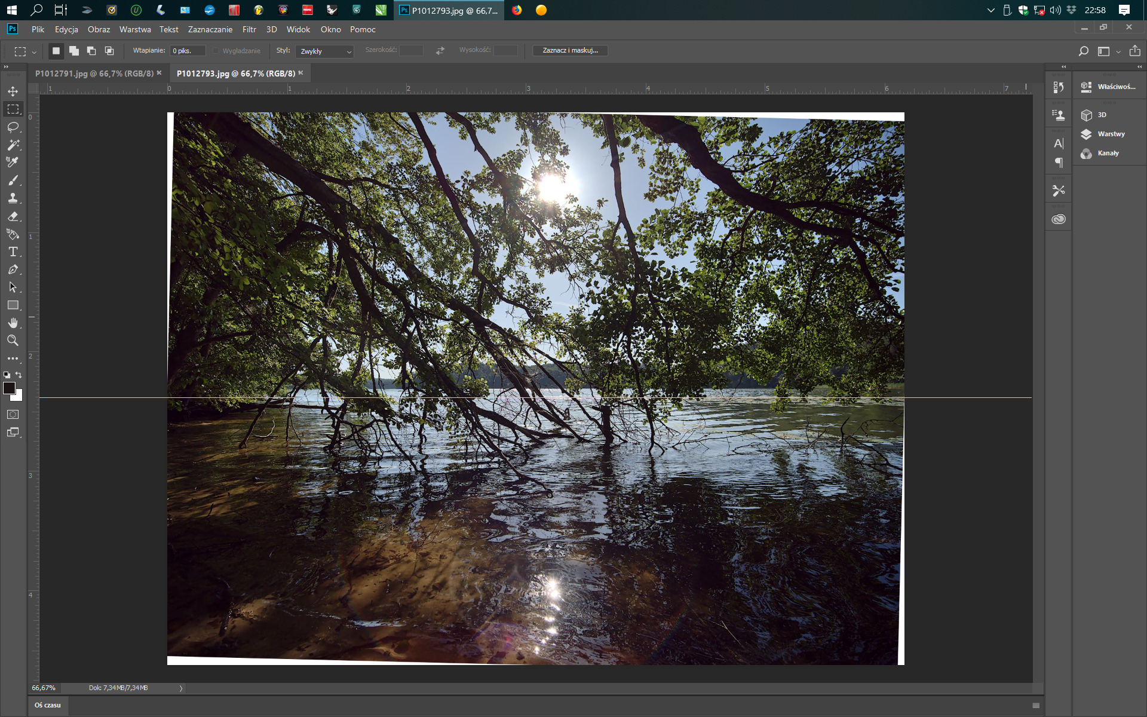Enable Subtract from selection mode
1147x717 pixels.
(91, 51)
